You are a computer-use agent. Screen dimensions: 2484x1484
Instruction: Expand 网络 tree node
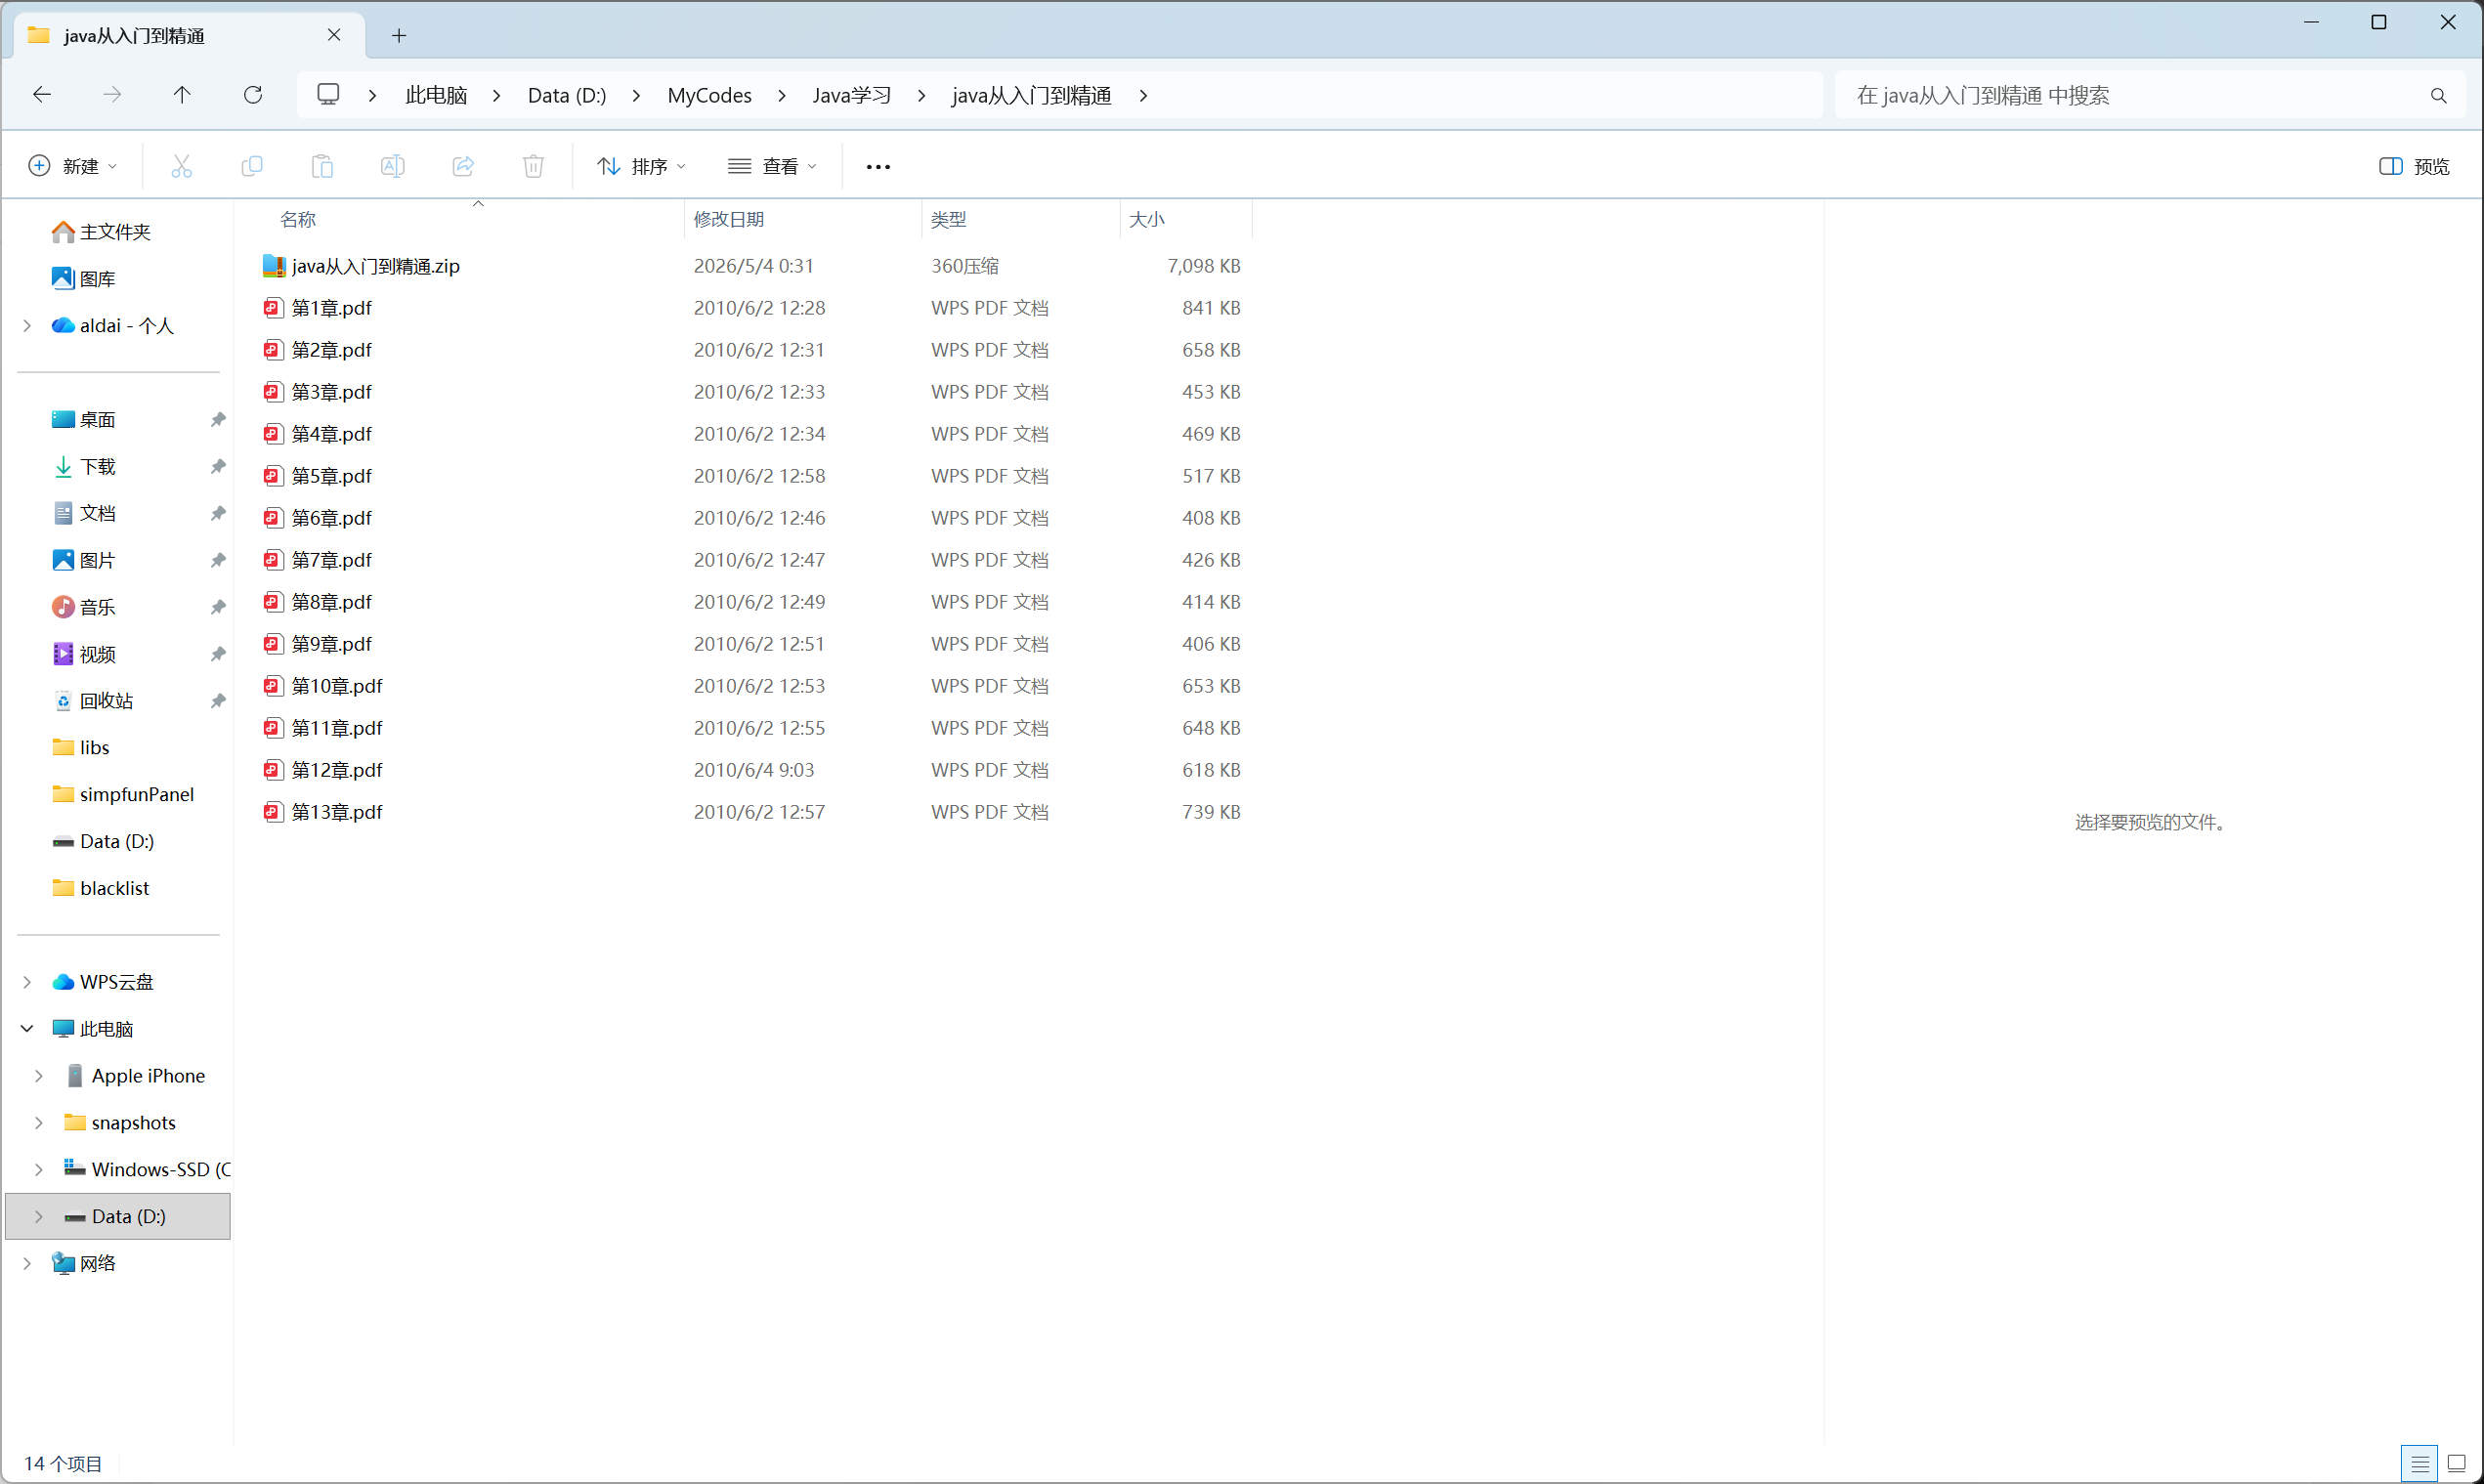[27, 1264]
